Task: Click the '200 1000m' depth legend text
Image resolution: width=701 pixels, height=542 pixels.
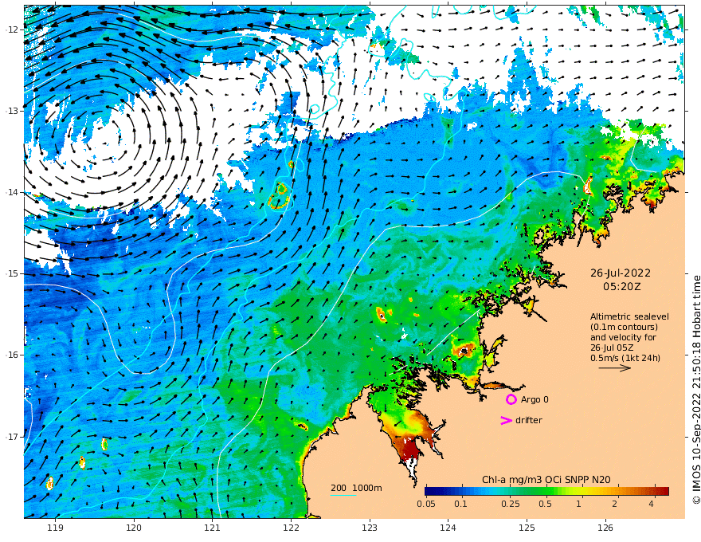Action: (x=356, y=488)
